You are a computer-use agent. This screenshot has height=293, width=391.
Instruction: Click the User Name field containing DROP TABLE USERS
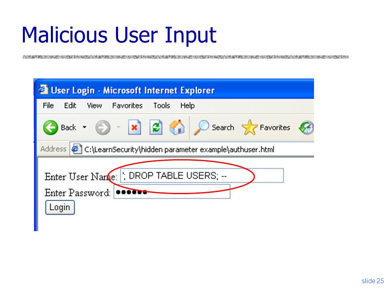202,176
